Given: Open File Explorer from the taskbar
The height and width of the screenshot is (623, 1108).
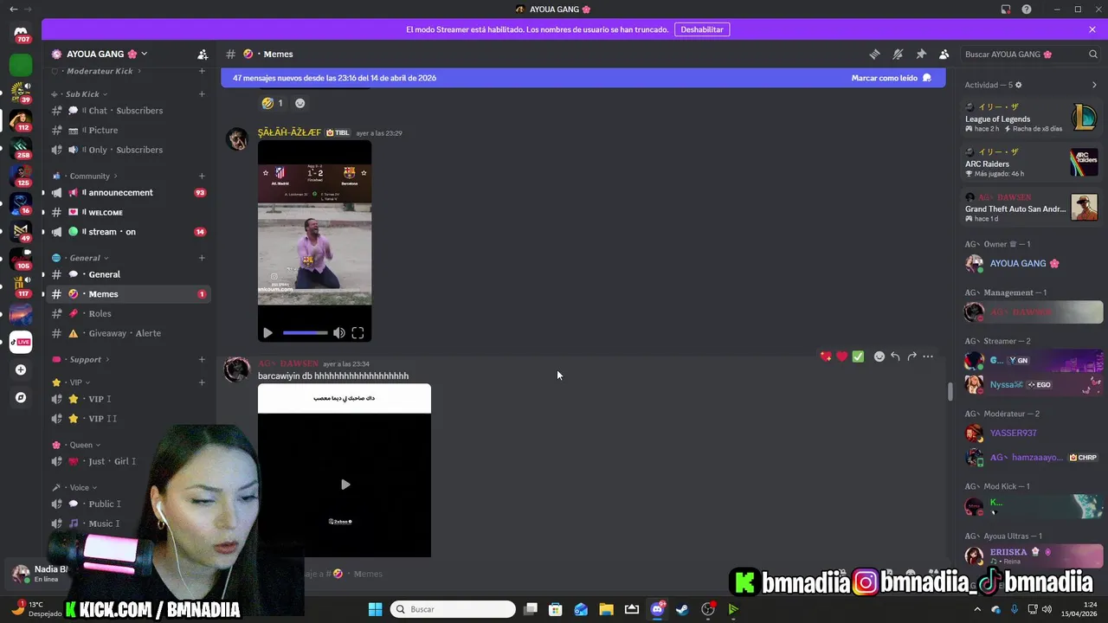Looking at the screenshot, I should [606, 609].
